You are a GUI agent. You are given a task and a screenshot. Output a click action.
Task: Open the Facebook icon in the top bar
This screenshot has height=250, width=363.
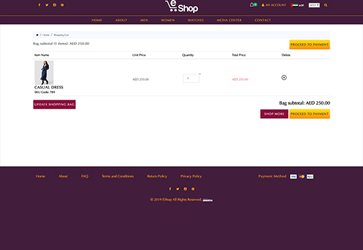click(x=40, y=5)
